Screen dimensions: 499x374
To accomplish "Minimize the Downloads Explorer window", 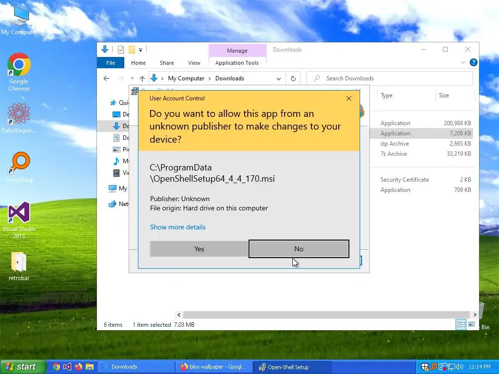I will pos(423,49).
